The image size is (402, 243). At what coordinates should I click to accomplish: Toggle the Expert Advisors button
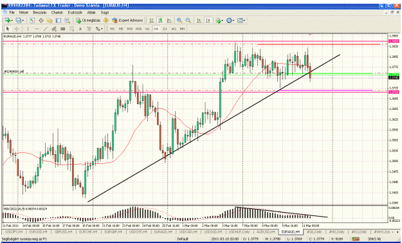[x=127, y=21]
